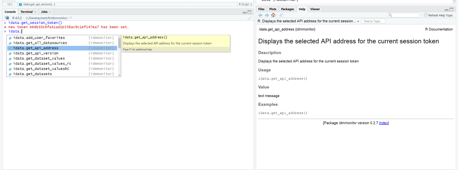Viewport: 461px width, 170px height.
Task: Expand the help topic history dropdown
Action: (358, 21)
